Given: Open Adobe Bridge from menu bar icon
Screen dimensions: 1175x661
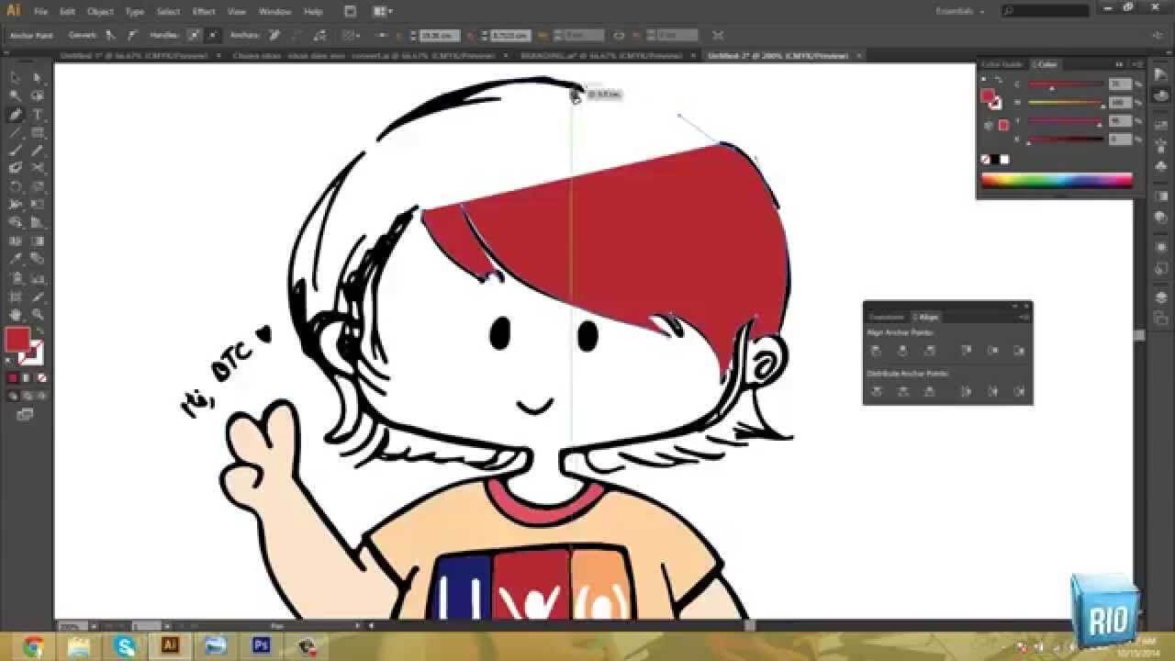Looking at the screenshot, I should click(x=350, y=11).
